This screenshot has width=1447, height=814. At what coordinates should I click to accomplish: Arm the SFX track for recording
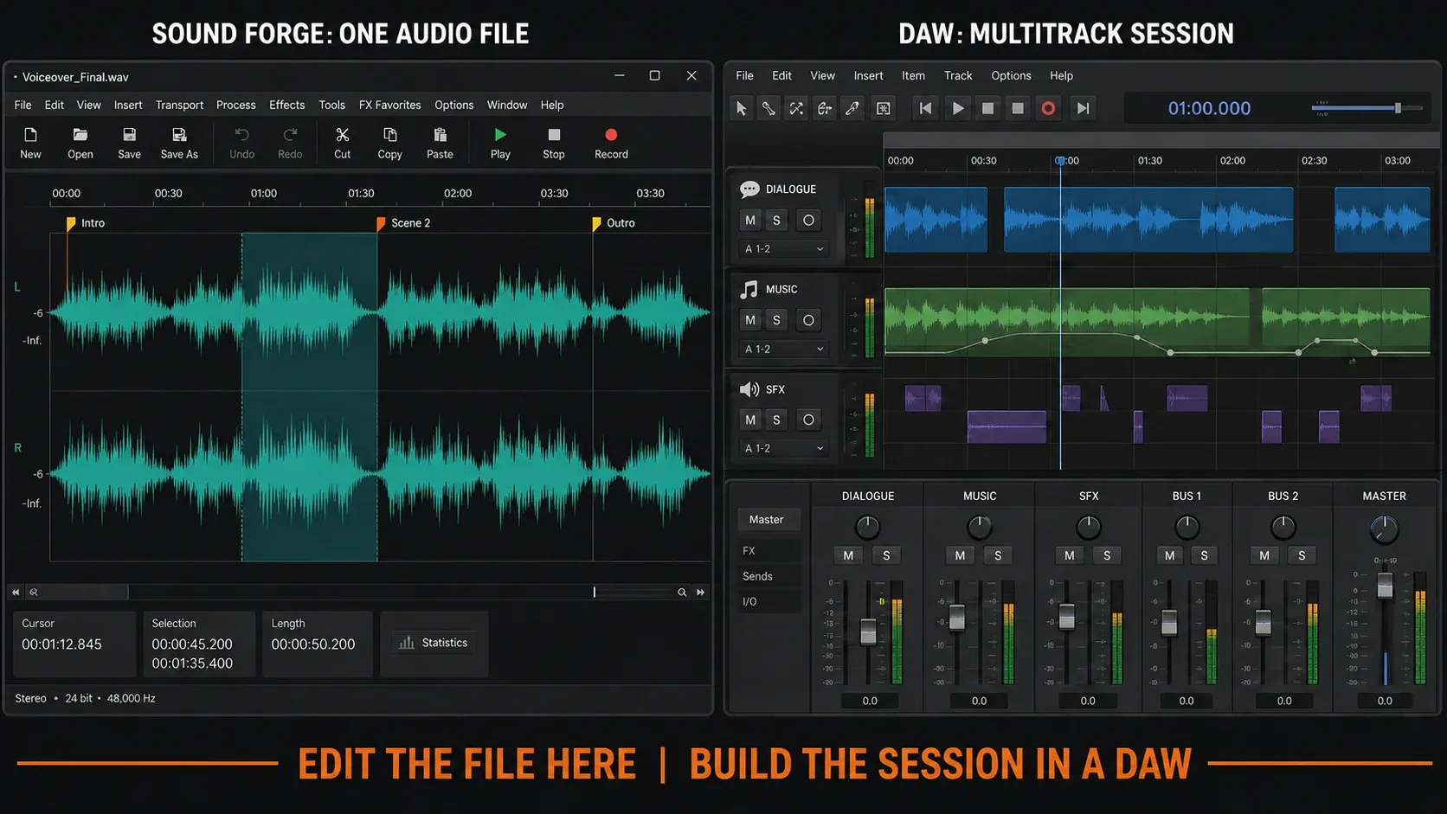pyautogui.click(x=808, y=420)
